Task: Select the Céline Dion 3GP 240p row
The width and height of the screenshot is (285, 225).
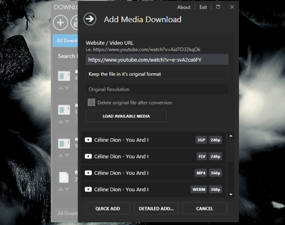Action: point(153,140)
